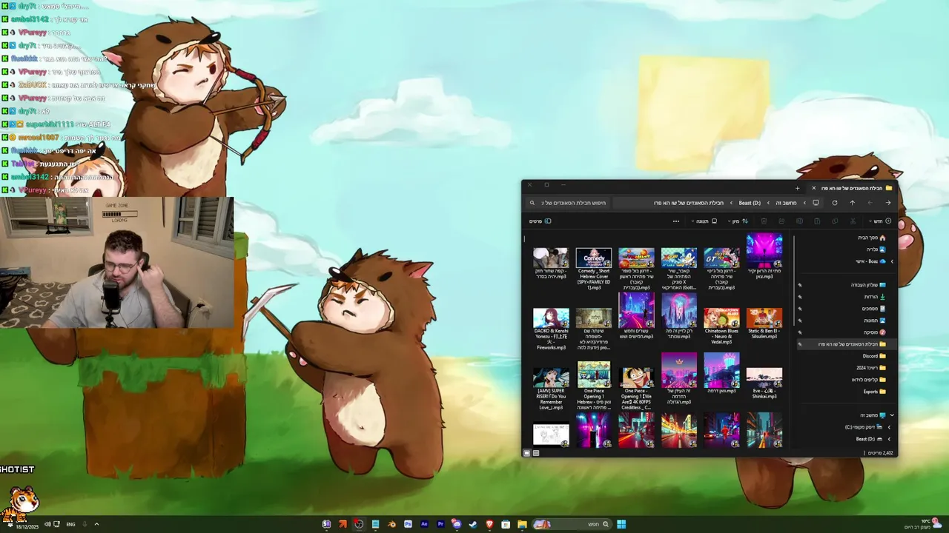Select Chinatown Blues - Neuro & Vedal.mp3 file
The width and height of the screenshot is (949, 533).
pos(721,326)
